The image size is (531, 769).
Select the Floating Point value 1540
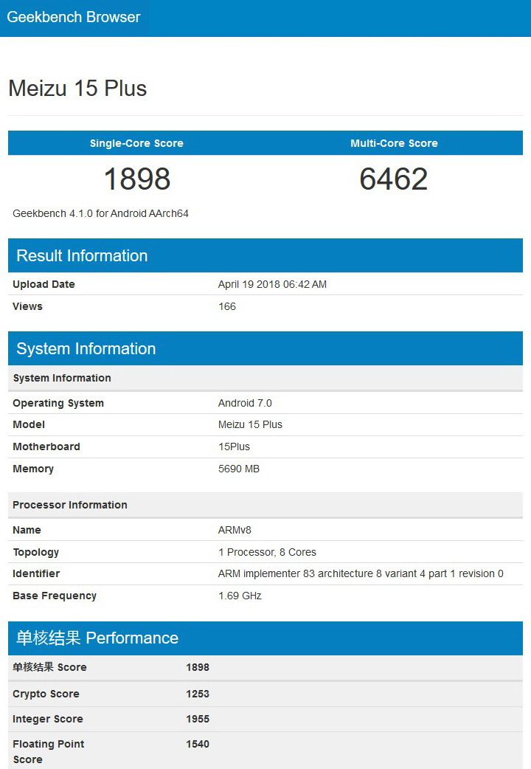[198, 744]
